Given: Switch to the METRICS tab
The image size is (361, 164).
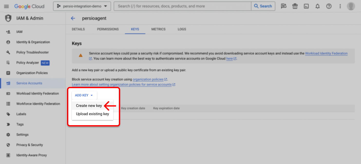Looking at the screenshot, I should pyautogui.click(x=158, y=29).
